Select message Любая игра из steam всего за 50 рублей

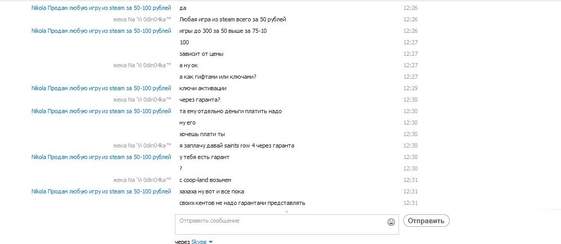pos(232,20)
